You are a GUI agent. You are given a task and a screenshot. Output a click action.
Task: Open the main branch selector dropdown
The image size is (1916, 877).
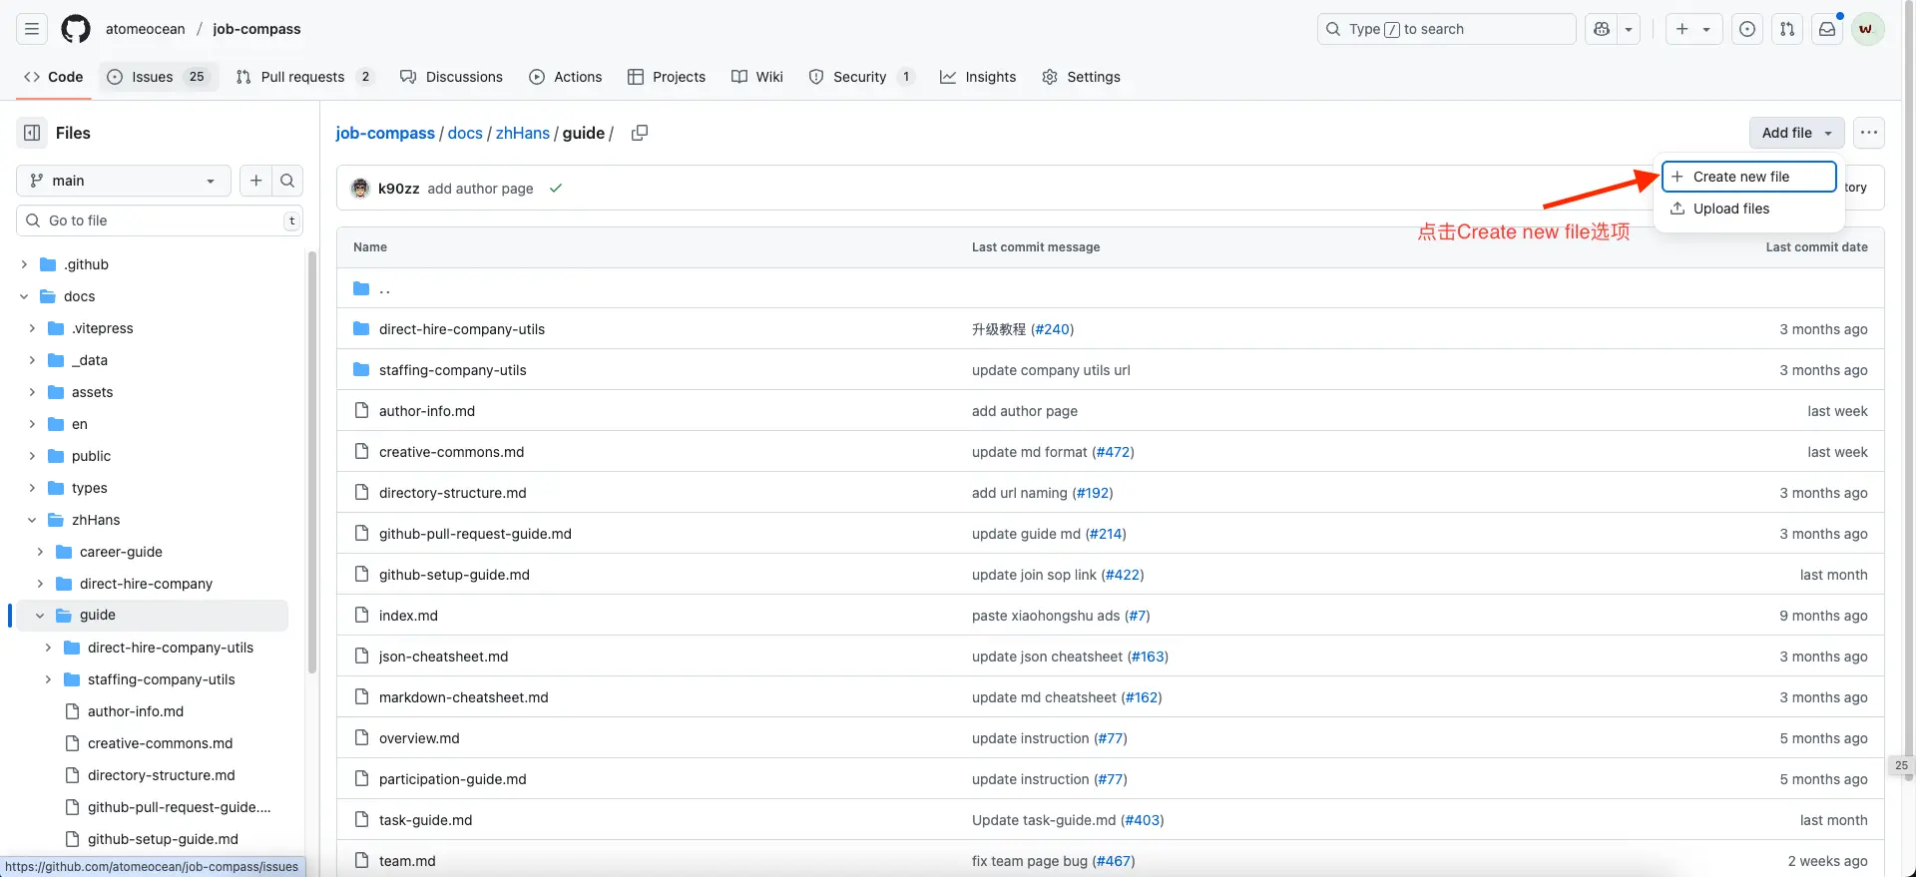(124, 181)
